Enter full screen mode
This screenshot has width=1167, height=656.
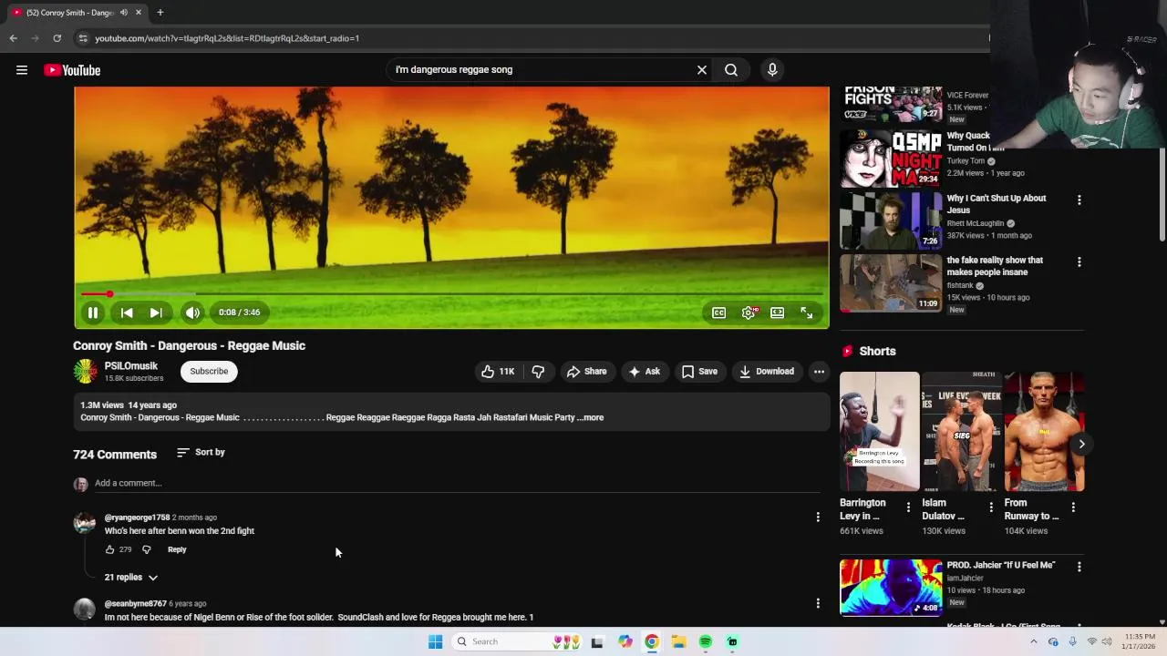(807, 313)
